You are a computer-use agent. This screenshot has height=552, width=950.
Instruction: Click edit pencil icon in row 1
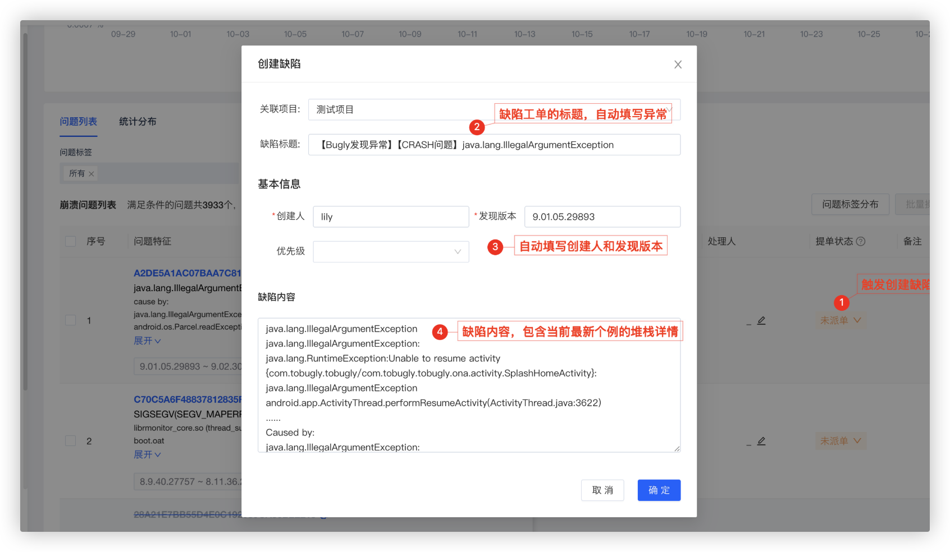[x=761, y=320]
